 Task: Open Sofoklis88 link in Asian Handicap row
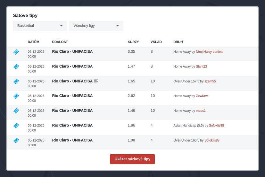point(216,126)
